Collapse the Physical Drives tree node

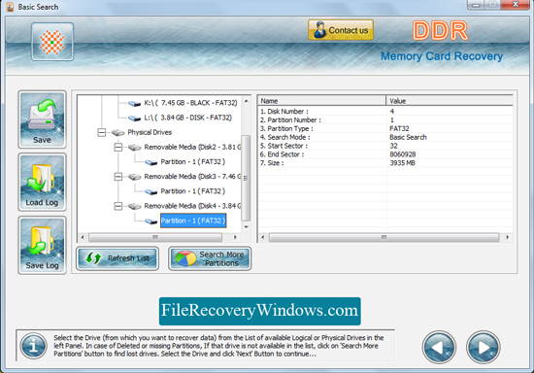[x=102, y=132]
